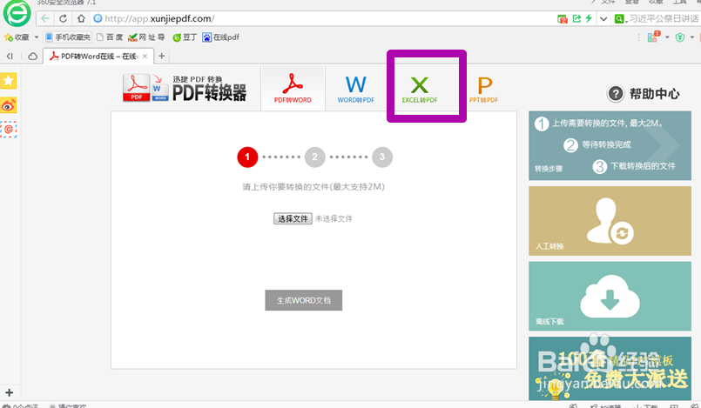Reload the current page

63,19
